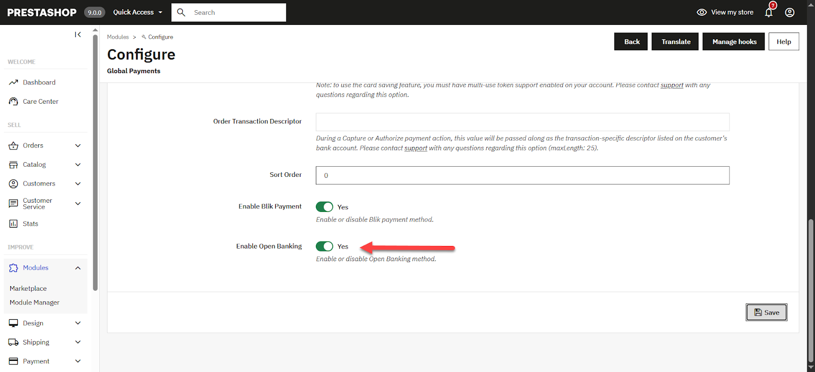Focus the Order Transaction Descriptor field
This screenshot has width=815, height=372.
(x=523, y=122)
